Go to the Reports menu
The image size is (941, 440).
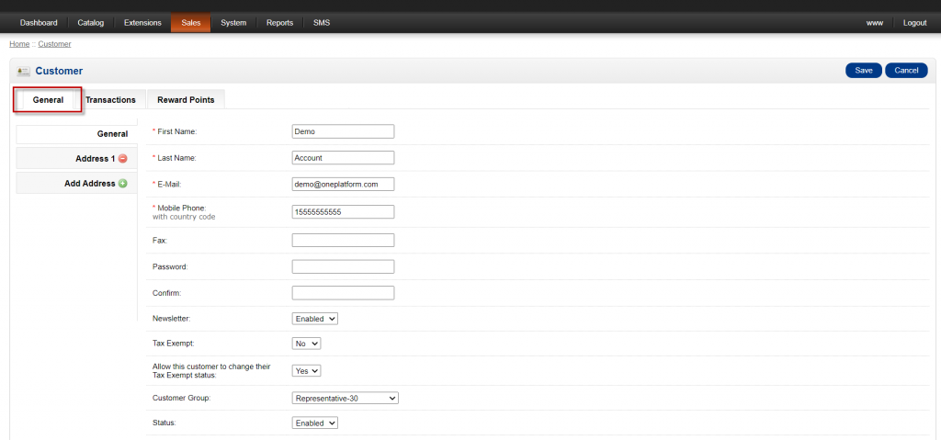click(x=279, y=23)
